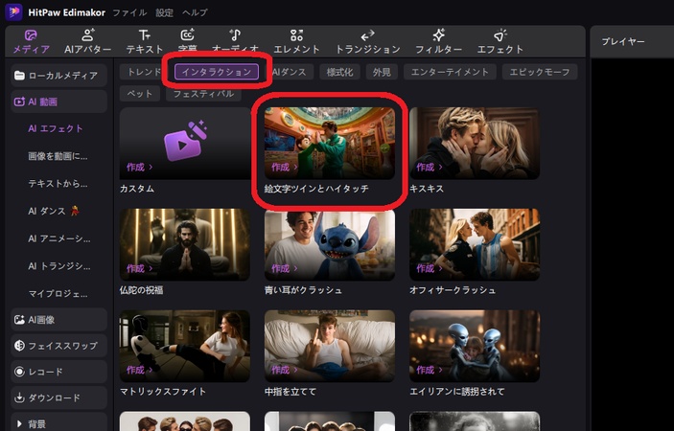Click 作成 on 絵文字ツインとハイタッチ card
The width and height of the screenshot is (674, 431).
click(284, 167)
